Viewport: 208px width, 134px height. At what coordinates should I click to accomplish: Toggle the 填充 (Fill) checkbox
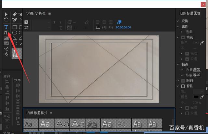183,37
